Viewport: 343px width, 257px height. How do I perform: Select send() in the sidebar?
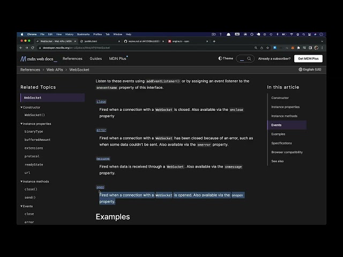(x=30, y=198)
